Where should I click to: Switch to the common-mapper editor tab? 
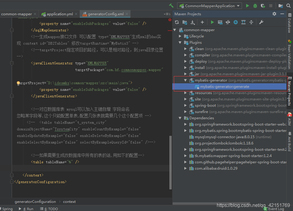pos(16,14)
